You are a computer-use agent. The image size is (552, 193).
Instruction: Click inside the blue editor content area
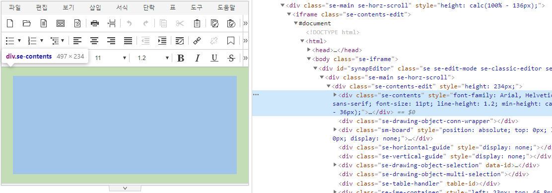click(x=125, y=125)
